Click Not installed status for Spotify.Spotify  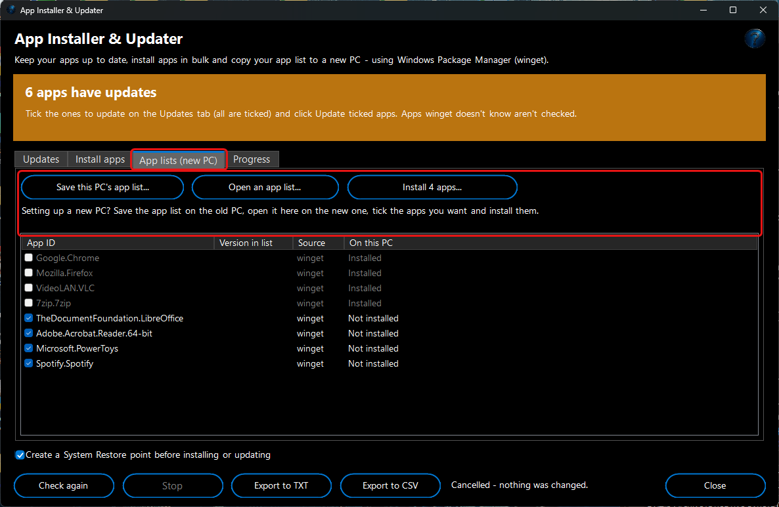click(x=373, y=363)
